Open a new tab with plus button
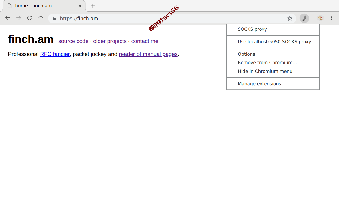Viewport: 339px width, 212px height. coord(93,6)
